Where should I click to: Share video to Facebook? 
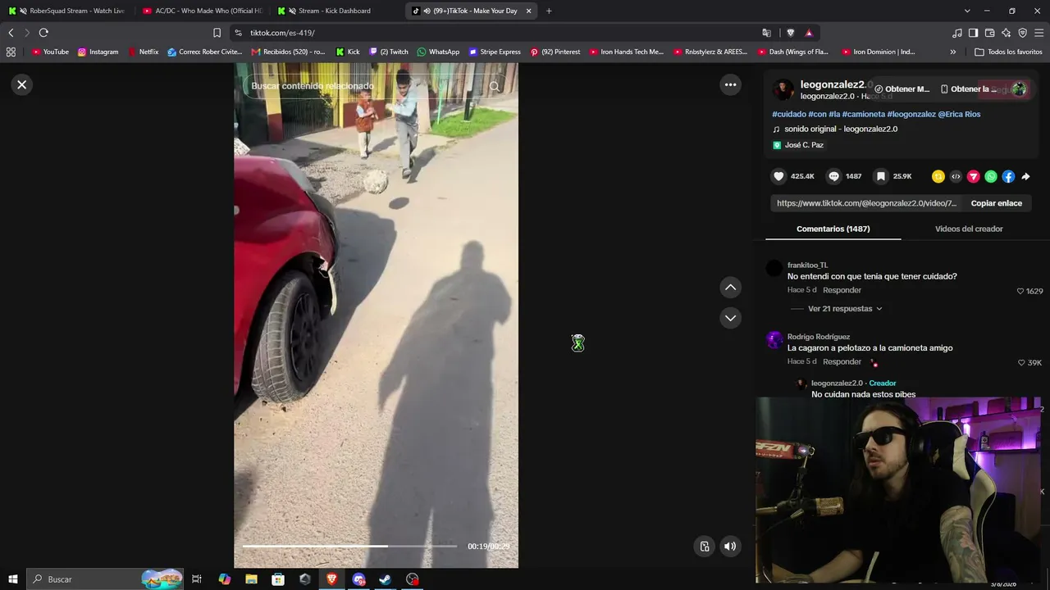(x=1008, y=176)
